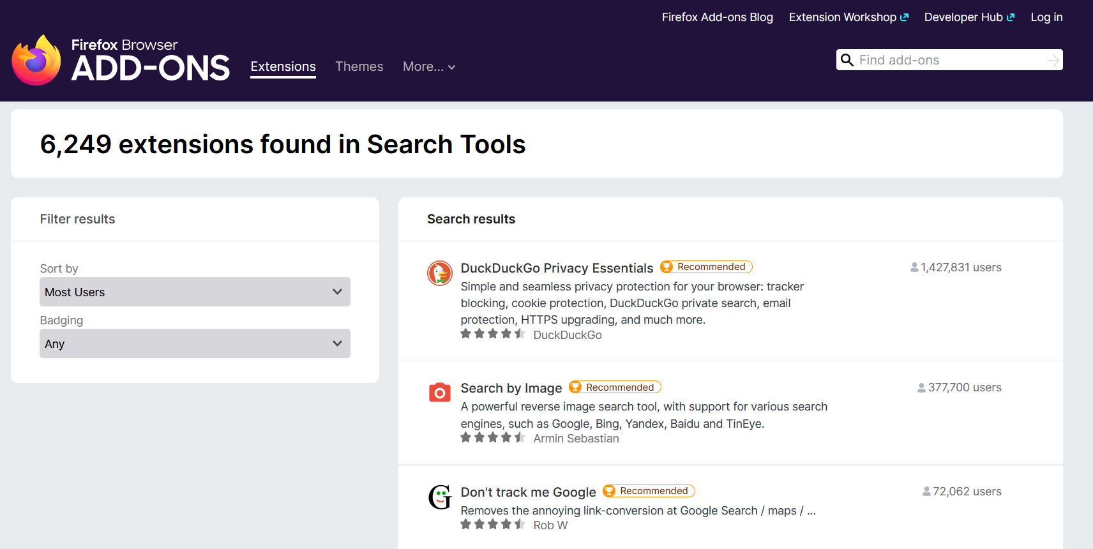Screen dimensions: 1093x549
Task: Click the 6,249 extensions found heading
Action: coord(283,144)
